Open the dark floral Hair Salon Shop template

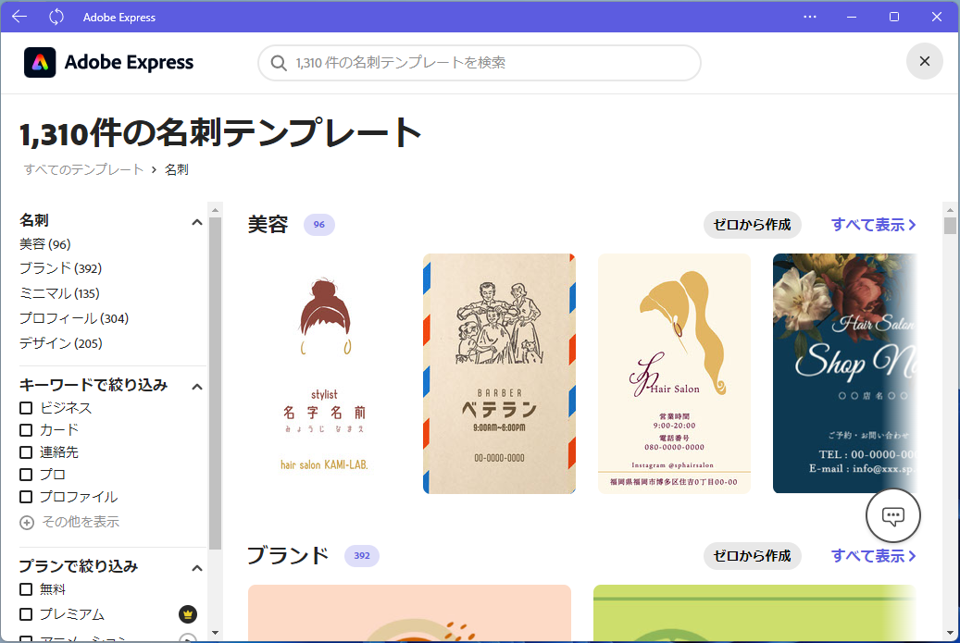(x=845, y=374)
